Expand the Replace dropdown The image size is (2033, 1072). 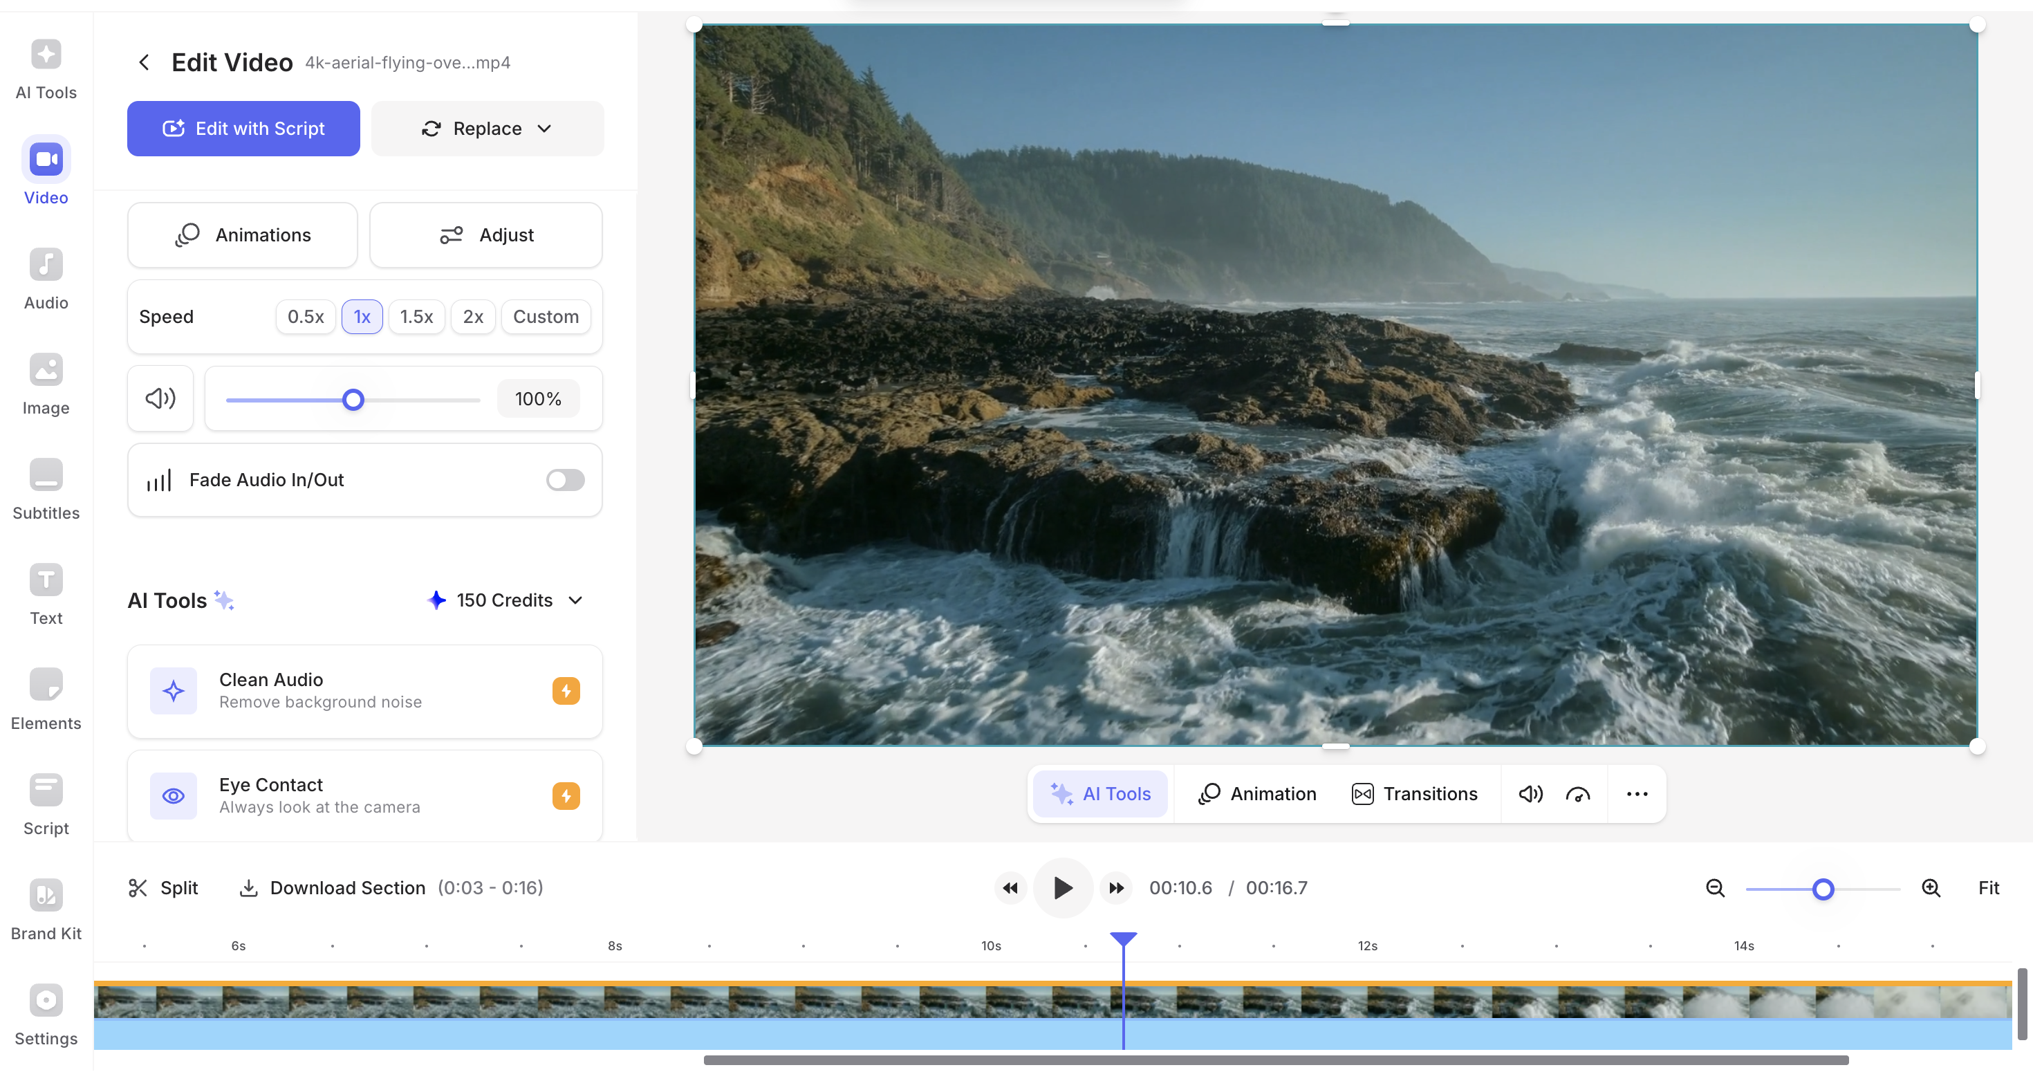546,128
